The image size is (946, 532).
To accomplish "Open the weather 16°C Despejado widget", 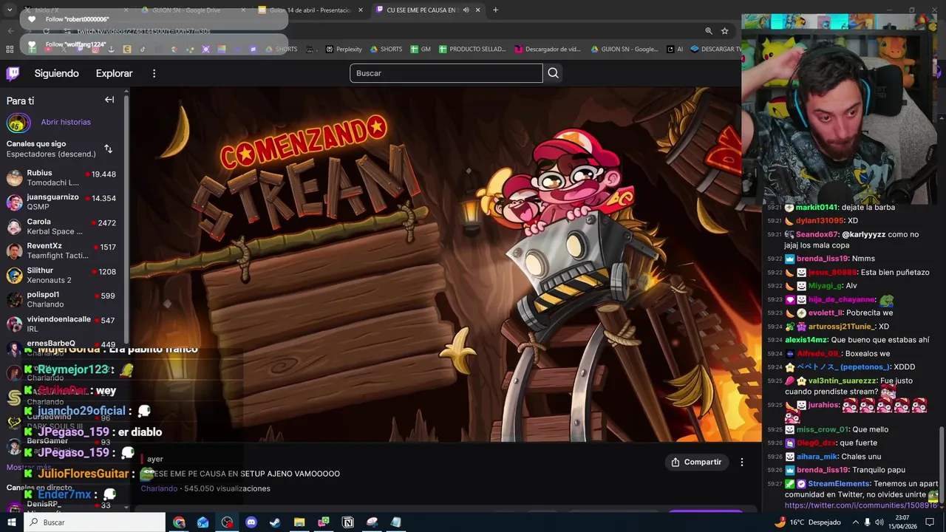I will point(807,522).
